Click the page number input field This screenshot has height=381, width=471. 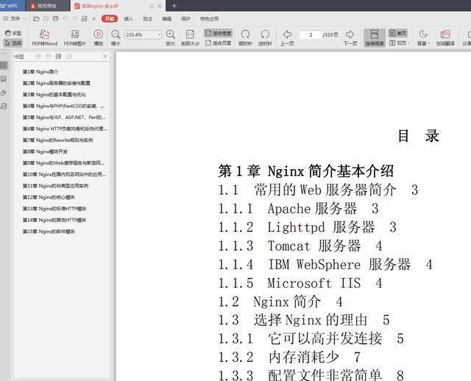(x=311, y=35)
